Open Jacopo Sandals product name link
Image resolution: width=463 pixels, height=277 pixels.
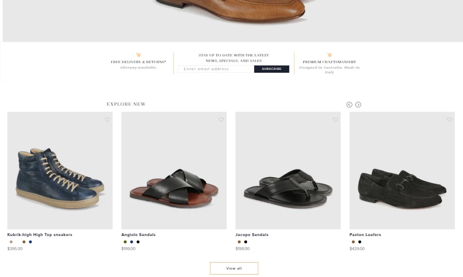click(252, 235)
